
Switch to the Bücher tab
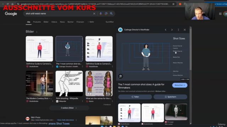[x=71, y=22]
